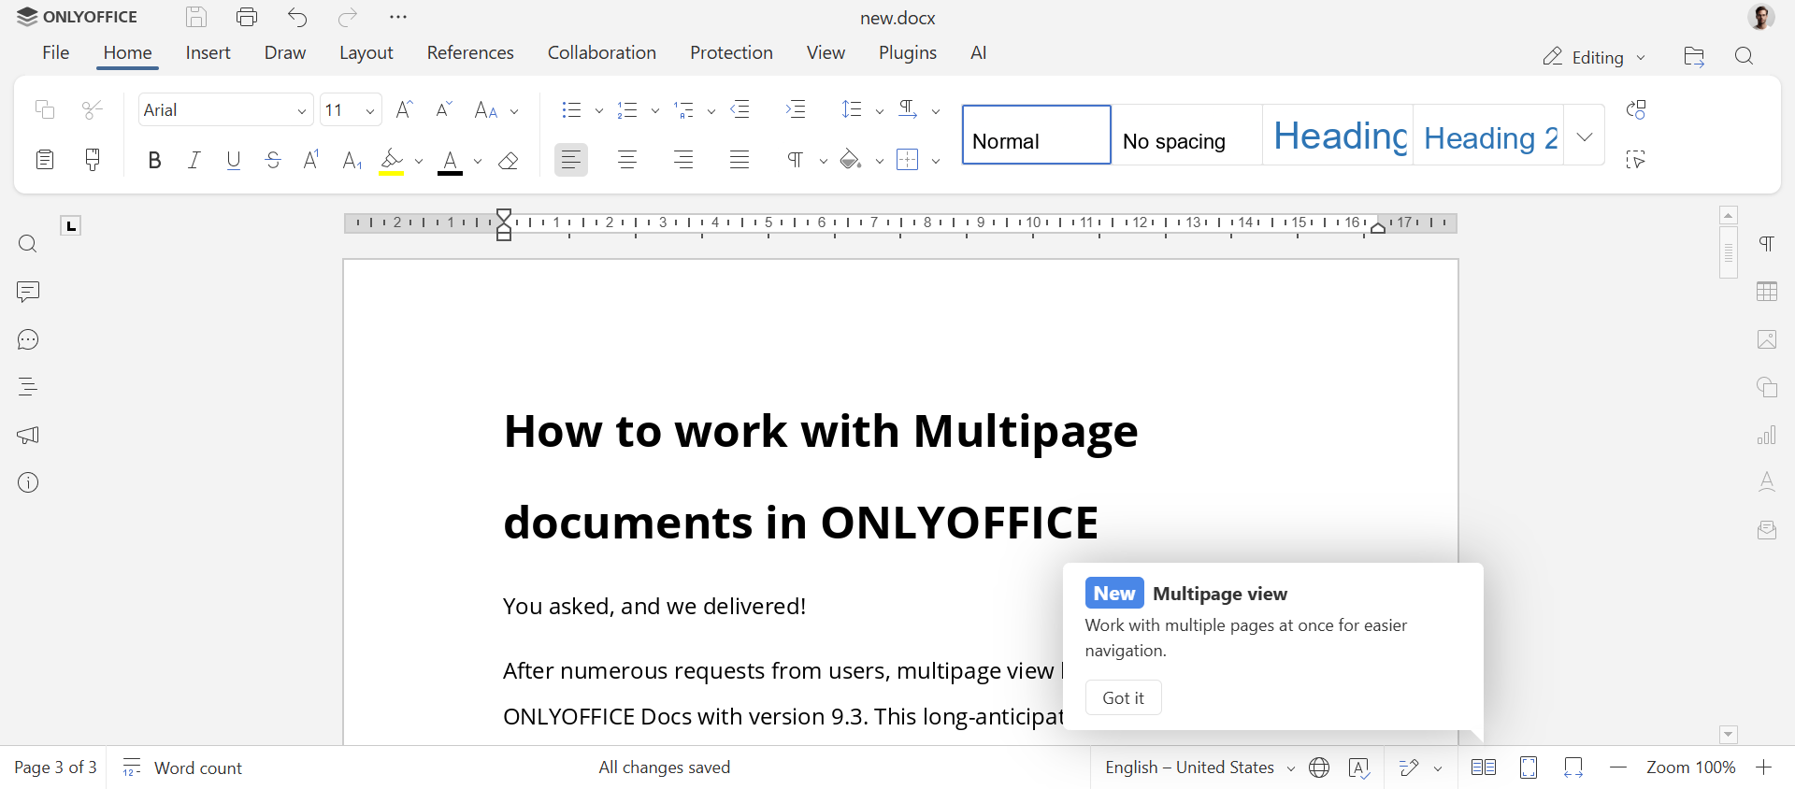Screen dimensions: 1795x789
Task: Justify the text
Action: [740, 160]
